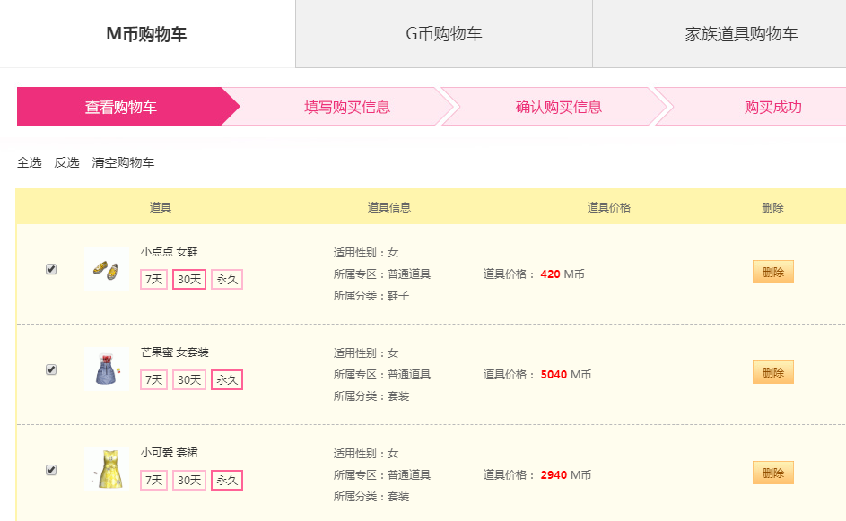Viewport: 846px width, 521px height.
Task: Delete the 芒果蜜 女套装 item
Action: (773, 372)
